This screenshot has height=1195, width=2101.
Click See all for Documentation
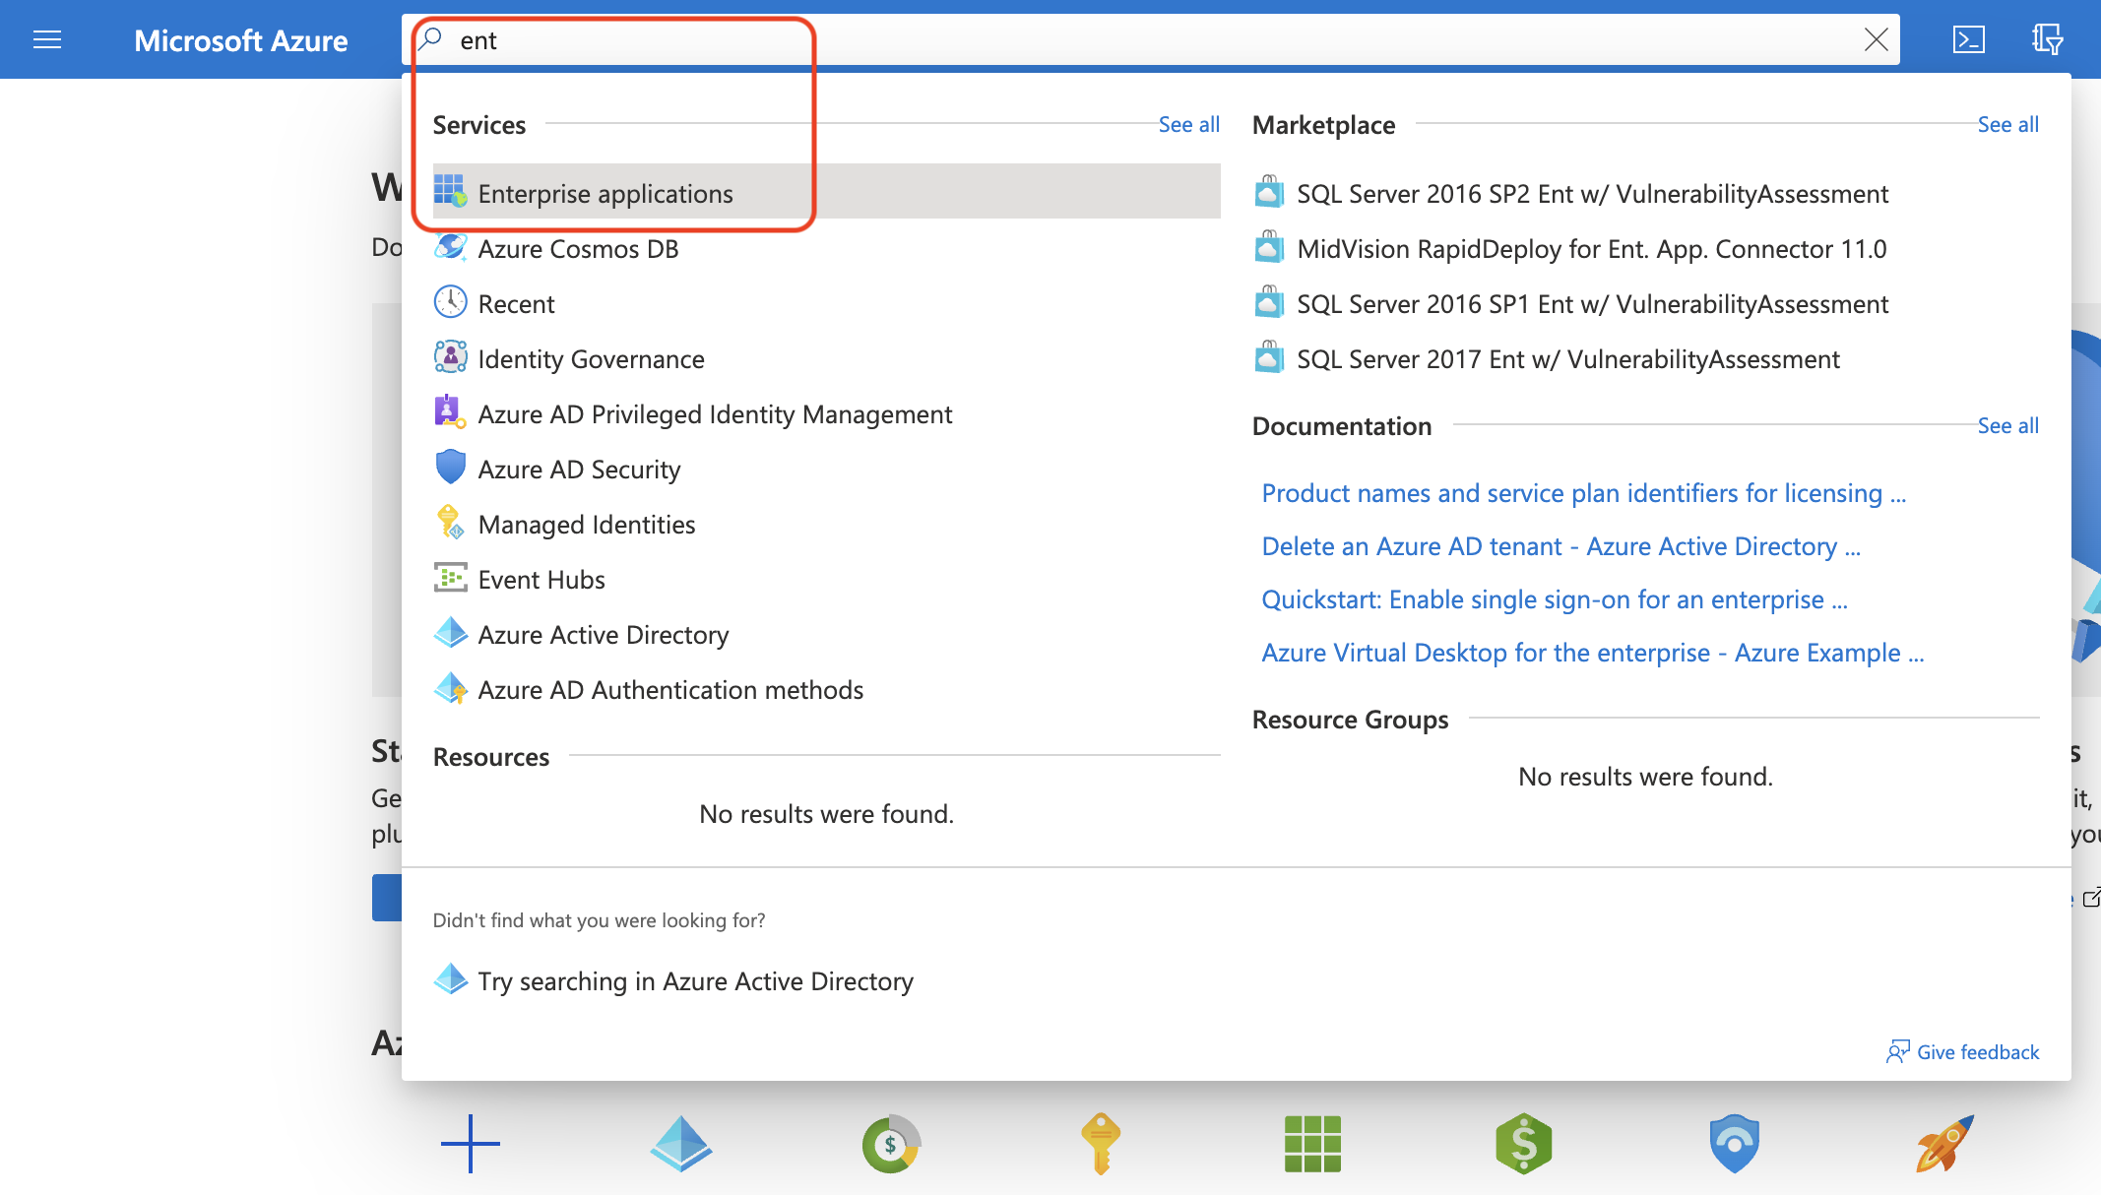pos(2007,425)
